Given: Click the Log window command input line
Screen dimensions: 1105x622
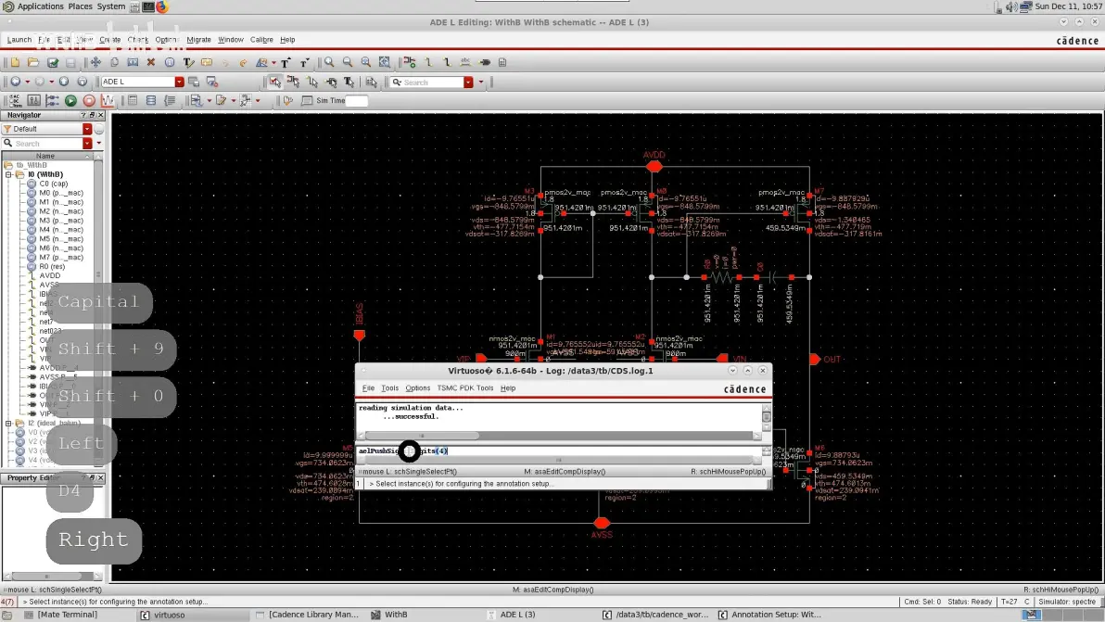Looking at the screenshot, I should [x=557, y=451].
